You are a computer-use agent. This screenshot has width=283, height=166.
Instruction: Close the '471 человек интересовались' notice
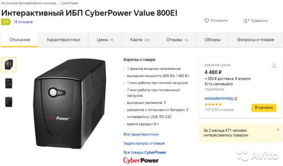tap(278, 129)
